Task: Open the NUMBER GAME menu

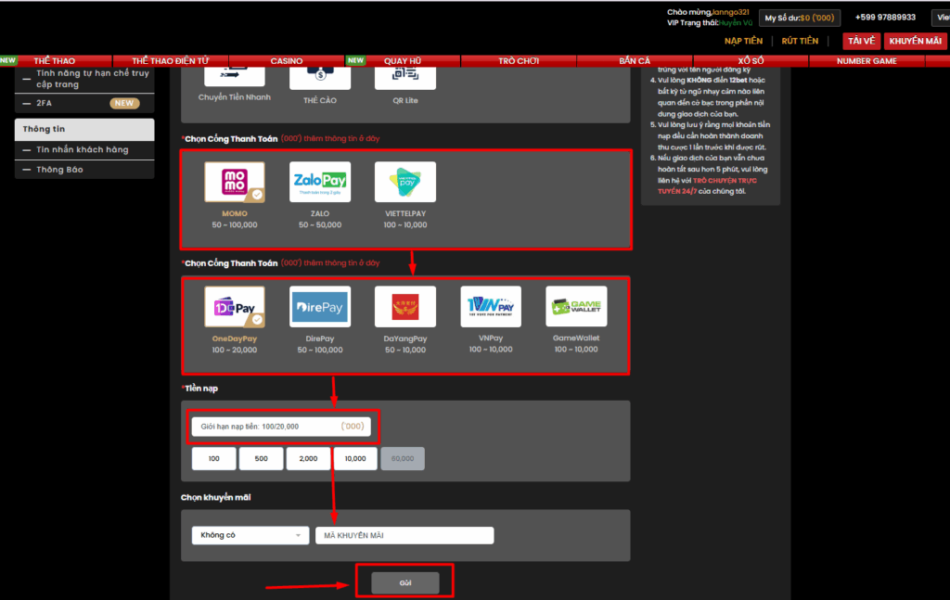Action: click(x=867, y=60)
